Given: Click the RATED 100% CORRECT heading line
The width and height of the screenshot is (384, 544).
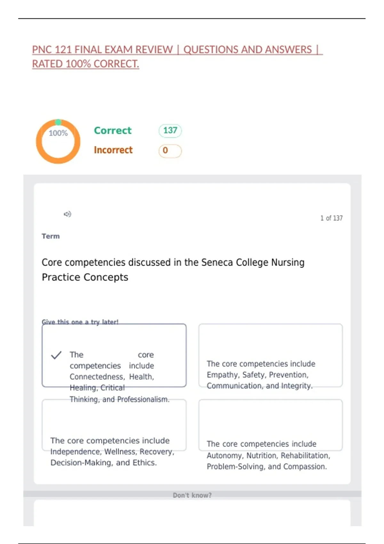Looking at the screenshot, I should (85, 64).
